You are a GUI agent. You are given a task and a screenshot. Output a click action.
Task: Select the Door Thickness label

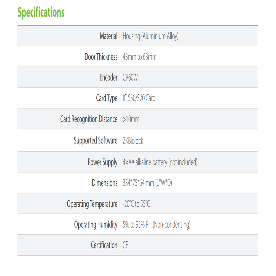[101, 57]
